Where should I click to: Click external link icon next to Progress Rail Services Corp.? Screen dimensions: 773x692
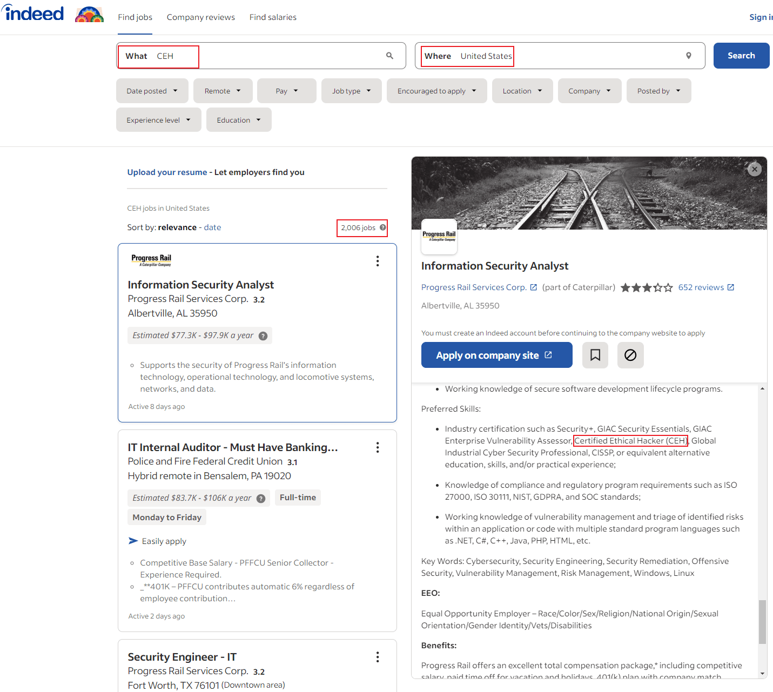point(534,287)
